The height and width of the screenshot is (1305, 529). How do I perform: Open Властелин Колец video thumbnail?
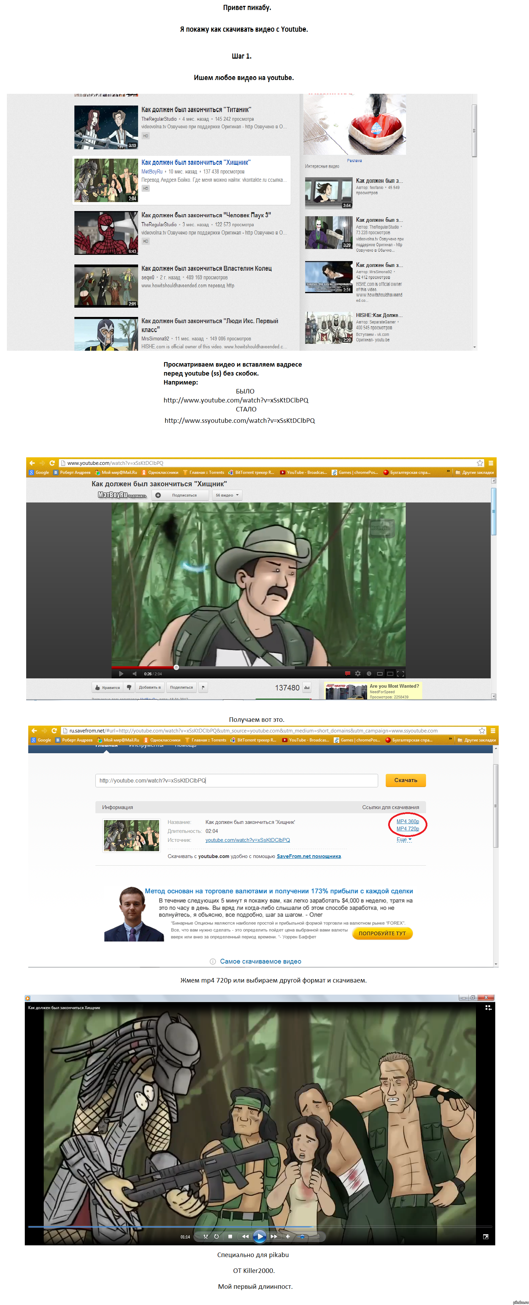click(106, 286)
